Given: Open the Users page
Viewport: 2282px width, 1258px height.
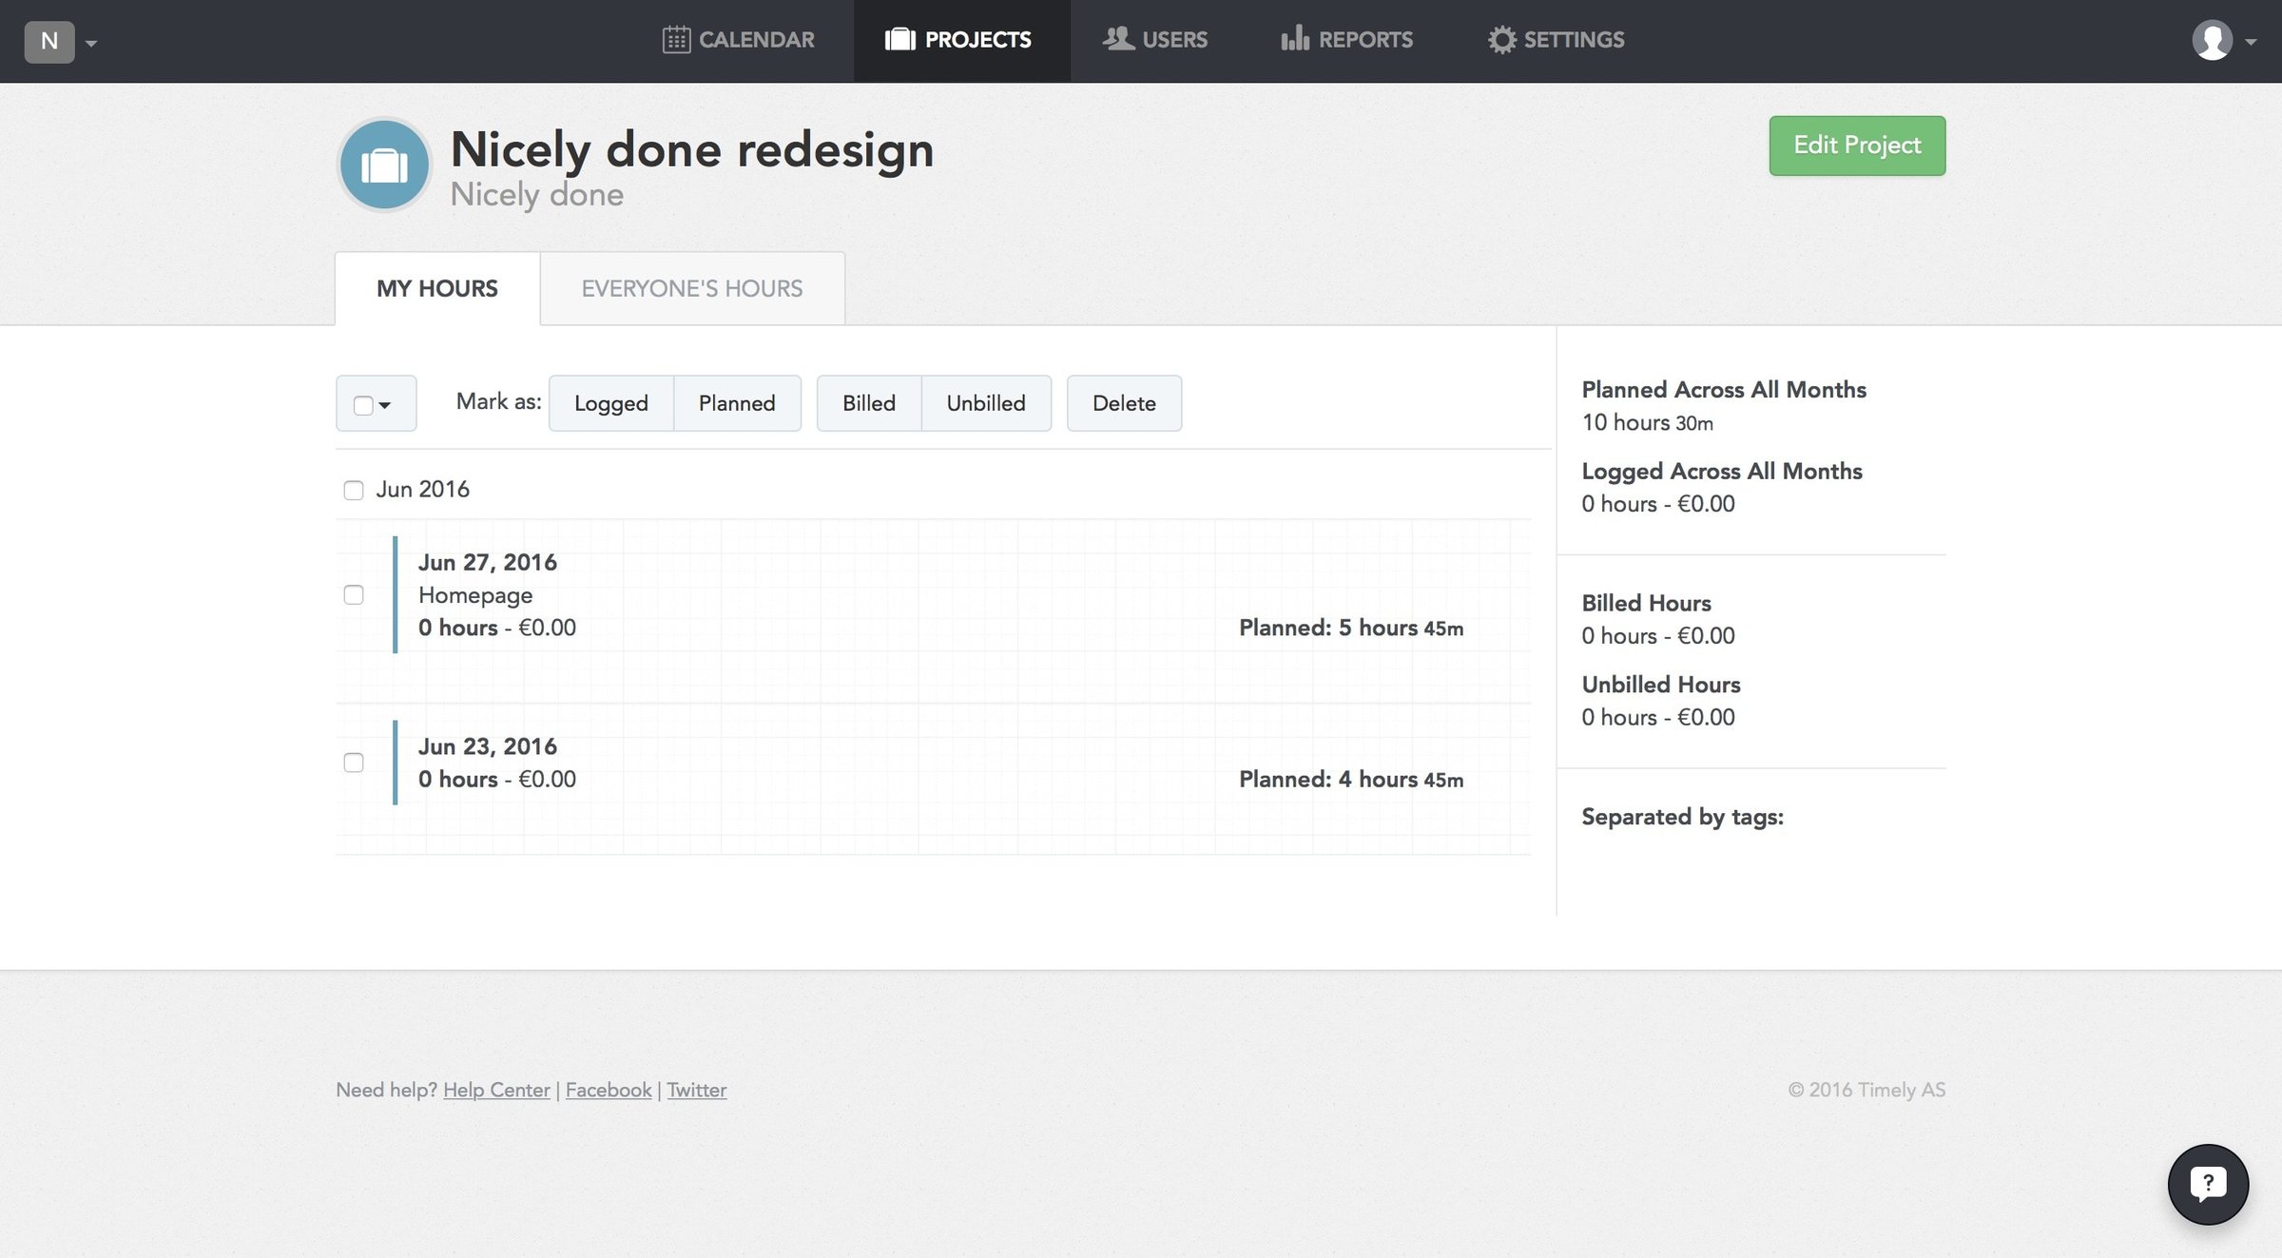Looking at the screenshot, I should coord(1154,40).
